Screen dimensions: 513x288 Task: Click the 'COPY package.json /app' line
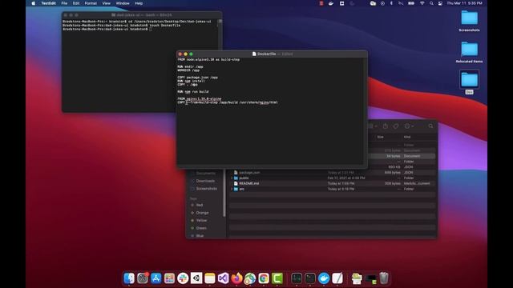coord(197,78)
